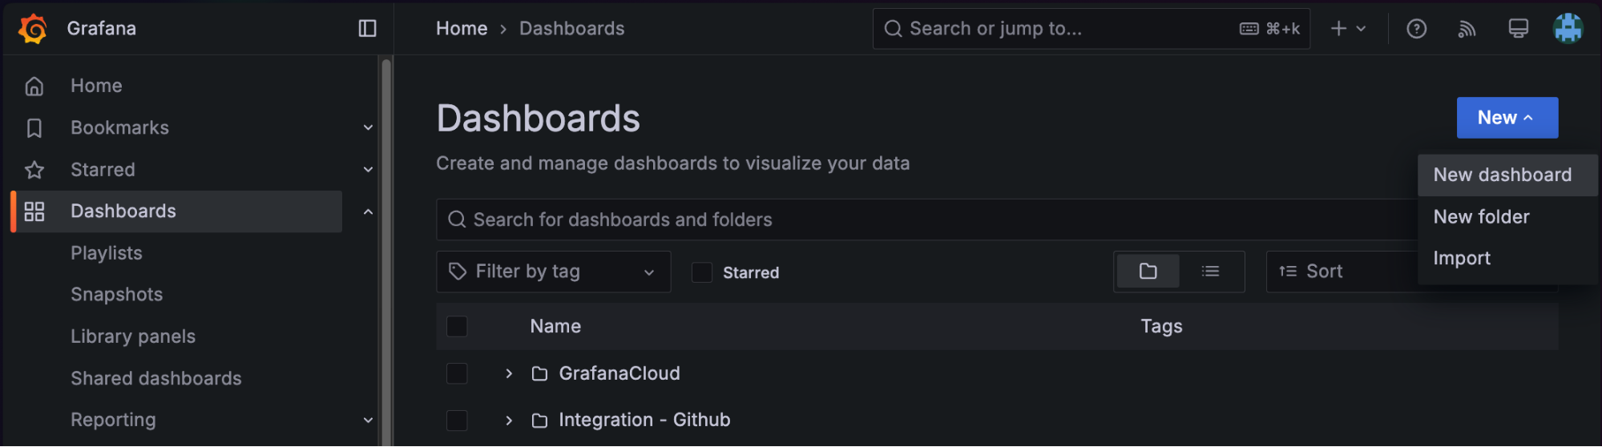Focus the Search for dashboards and folders field

(882, 219)
